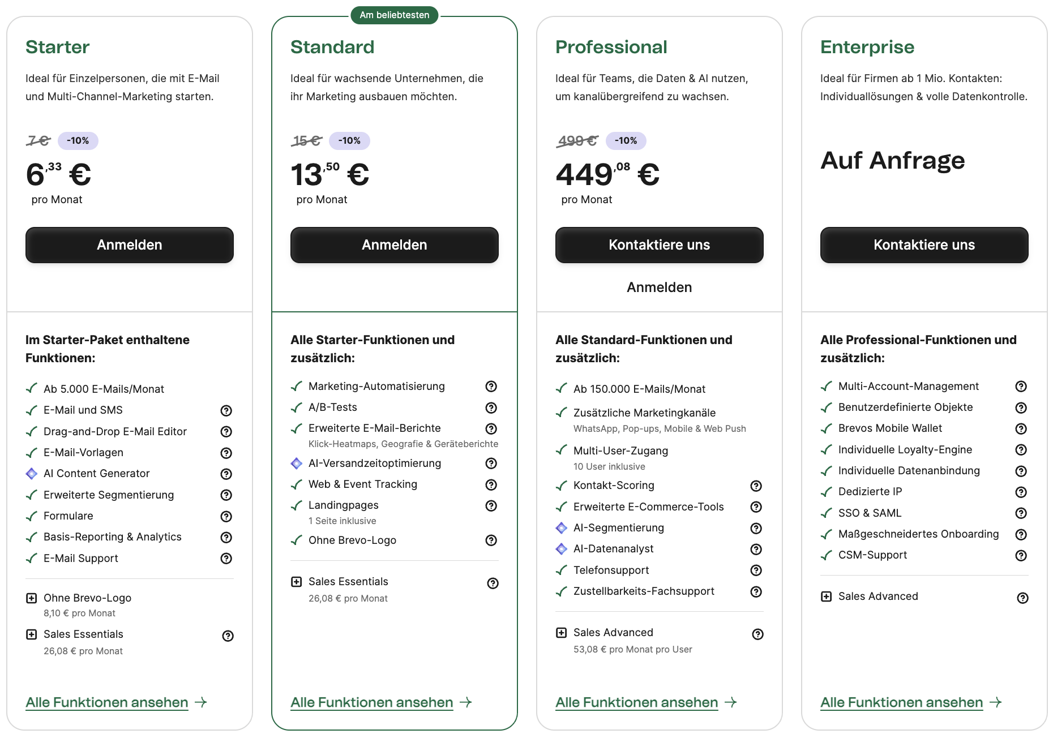The height and width of the screenshot is (738, 1053).
Task: Show info for SSO & SAML
Action: pyautogui.click(x=1021, y=513)
